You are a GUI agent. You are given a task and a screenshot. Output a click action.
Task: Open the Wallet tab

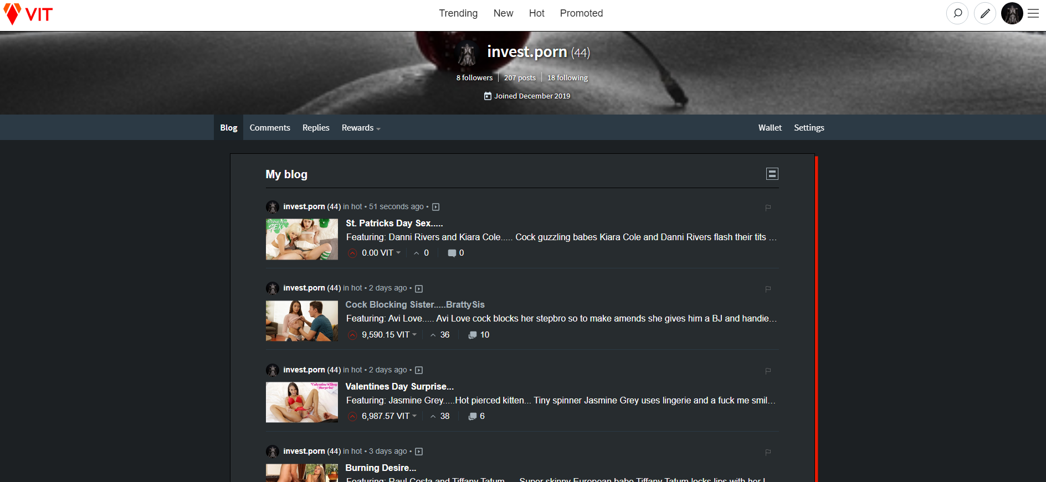click(x=770, y=128)
